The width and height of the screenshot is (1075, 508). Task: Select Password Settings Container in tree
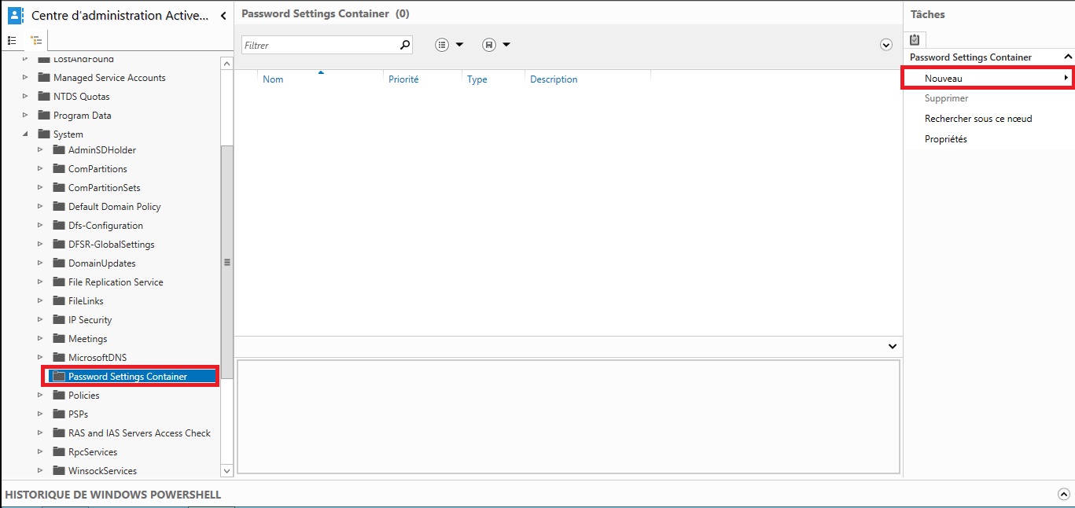tap(127, 377)
